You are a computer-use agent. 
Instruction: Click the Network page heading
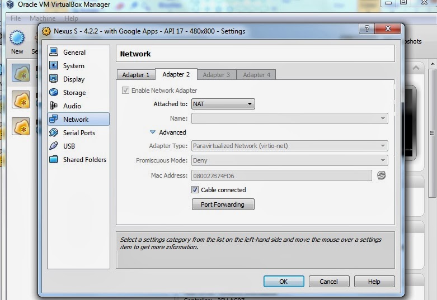click(135, 54)
